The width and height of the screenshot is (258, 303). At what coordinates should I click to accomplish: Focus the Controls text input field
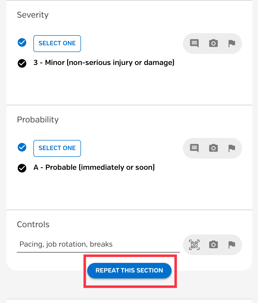point(98,245)
